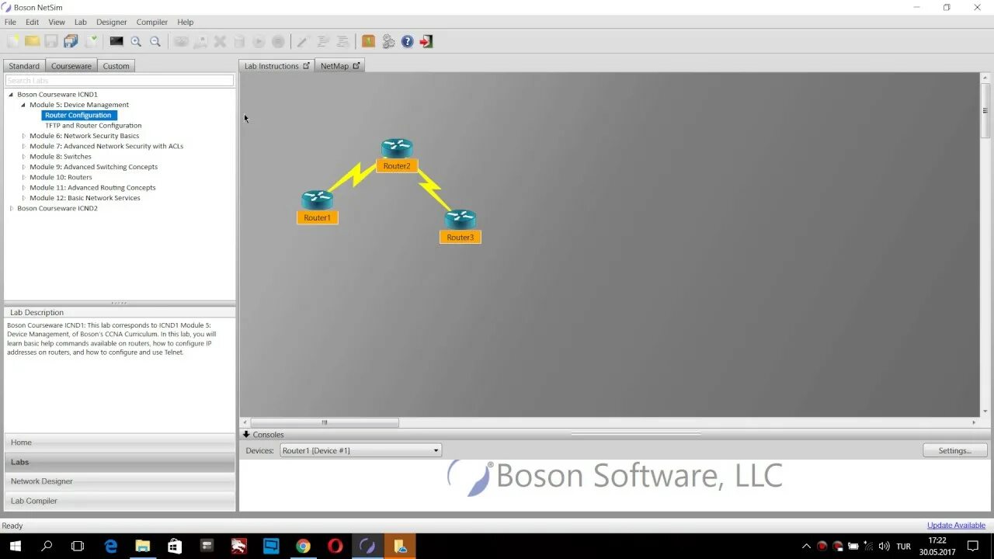Open the Network Designer section
Screen dimensions: 994x559
[120, 481]
